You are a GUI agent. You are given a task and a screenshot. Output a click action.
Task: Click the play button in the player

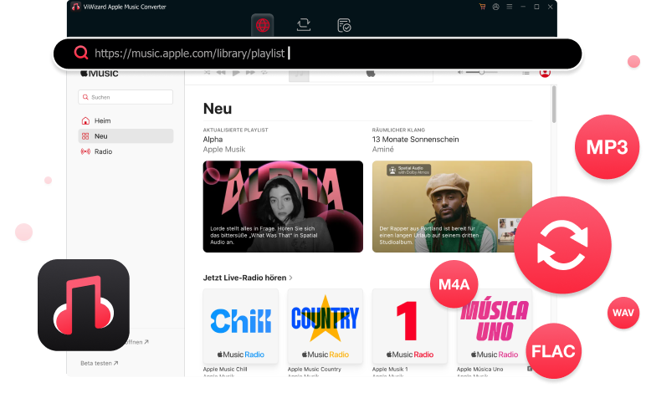[x=236, y=73]
